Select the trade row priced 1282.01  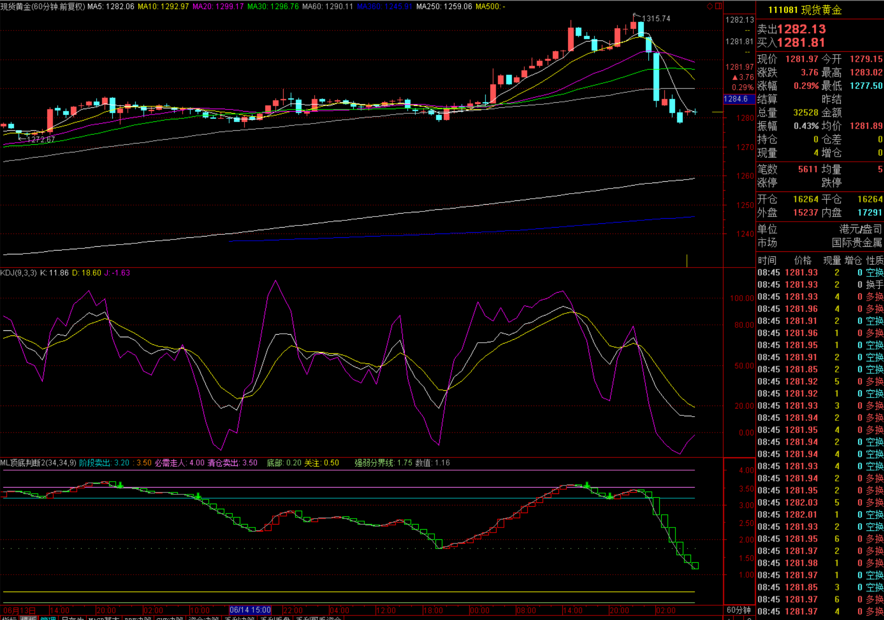coord(820,515)
